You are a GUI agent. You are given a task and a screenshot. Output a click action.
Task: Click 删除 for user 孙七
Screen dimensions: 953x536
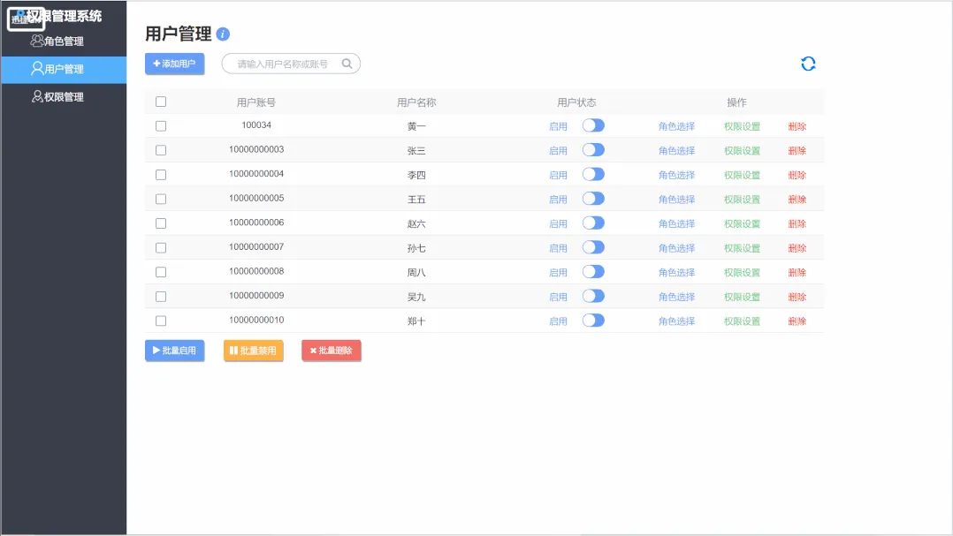pos(797,248)
